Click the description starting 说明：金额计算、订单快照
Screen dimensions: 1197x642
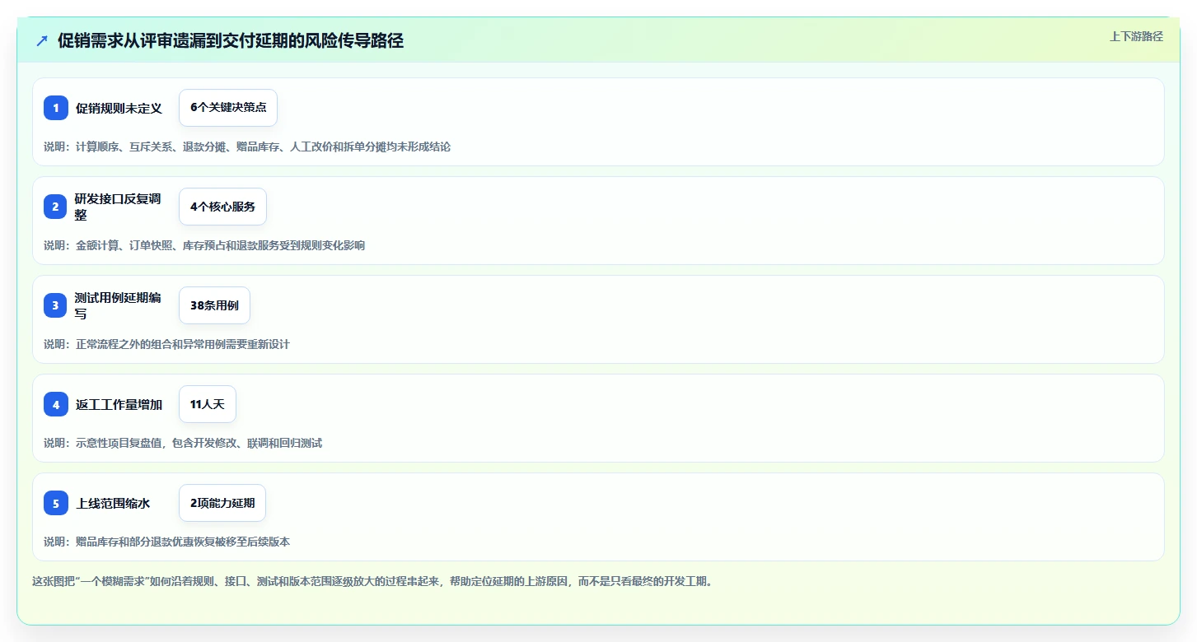click(204, 245)
